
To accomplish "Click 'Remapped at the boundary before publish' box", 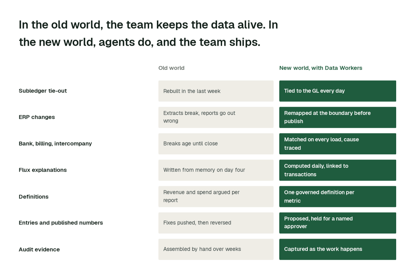I will click(x=337, y=117).
